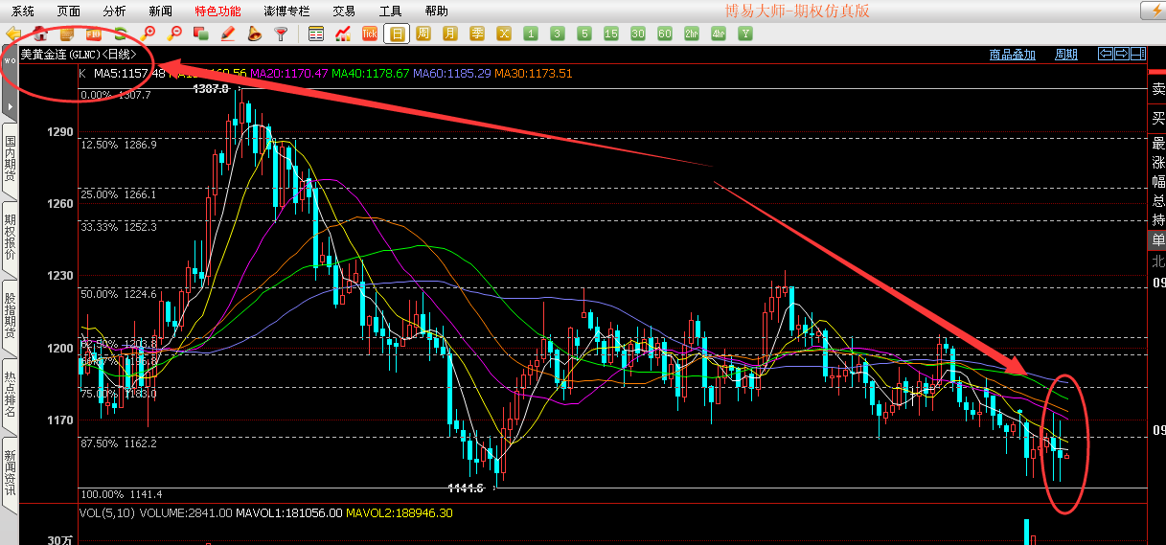
Task: Select the 15-minute chart period
Action: pos(611,34)
